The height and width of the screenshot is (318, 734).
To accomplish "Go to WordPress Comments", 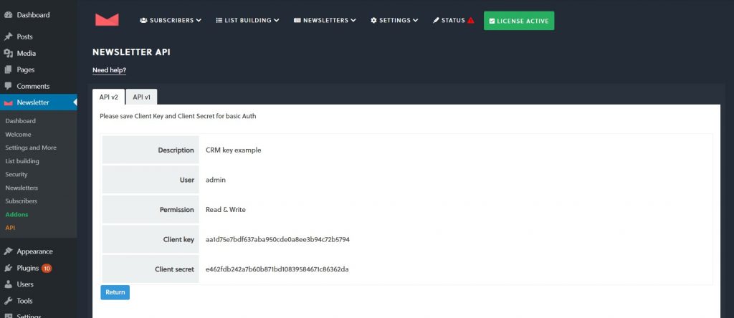I will click(33, 86).
